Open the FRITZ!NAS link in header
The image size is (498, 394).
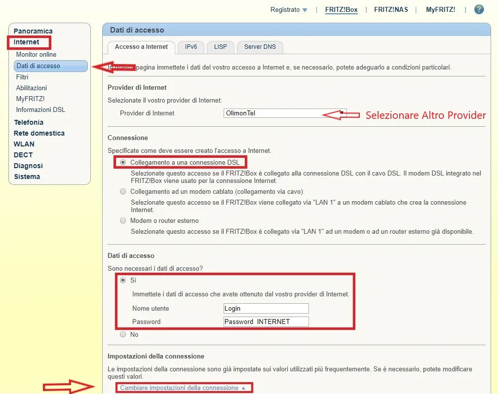pyautogui.click(x=391, y=9)
